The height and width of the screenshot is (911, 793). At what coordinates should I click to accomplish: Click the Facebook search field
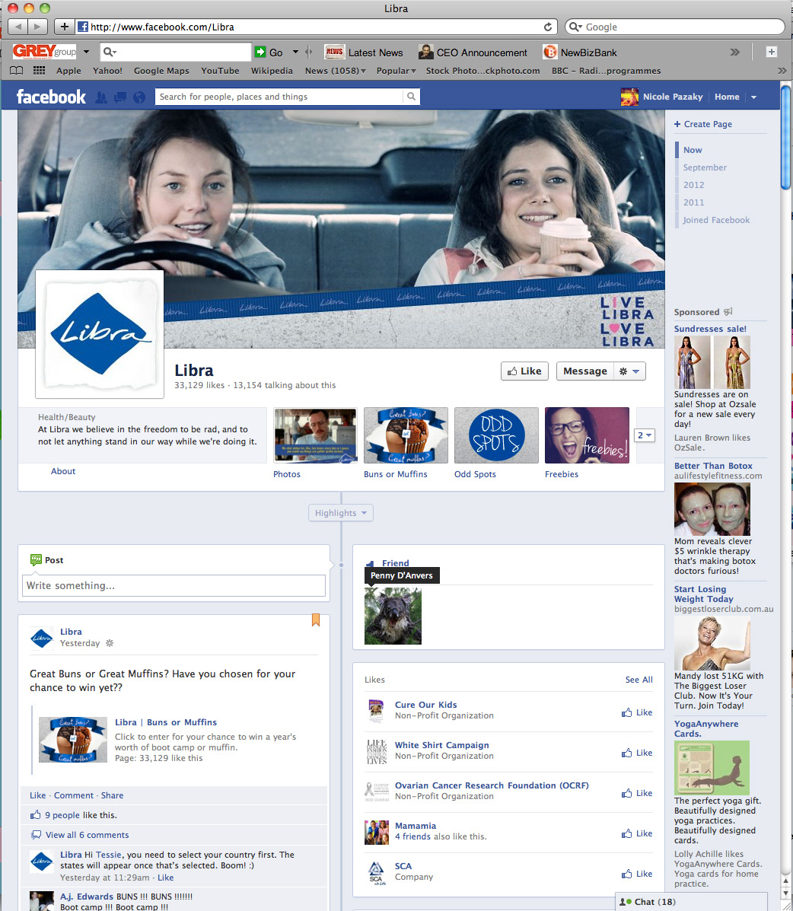coord(279,97)
